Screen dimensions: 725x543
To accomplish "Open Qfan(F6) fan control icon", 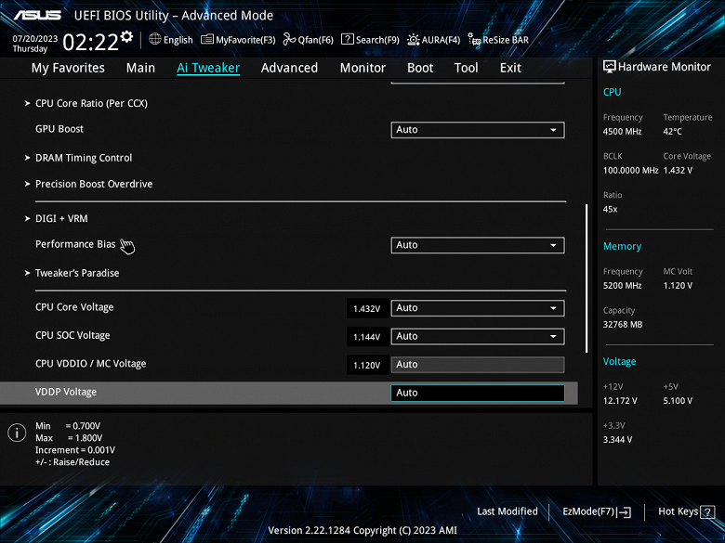I will (x=289, y=39).
